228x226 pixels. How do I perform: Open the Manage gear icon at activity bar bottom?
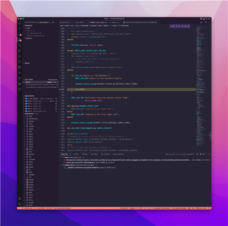[20, 204]
